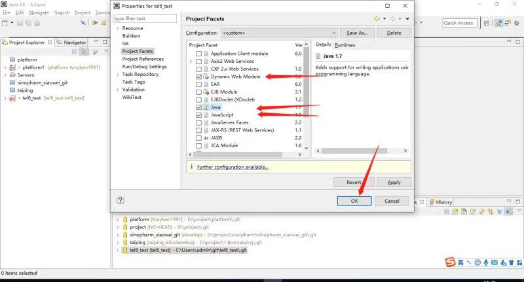This screenshot has height=282, width=524.
Task: Switch to the Navigator tab
Action: point(71,43)
